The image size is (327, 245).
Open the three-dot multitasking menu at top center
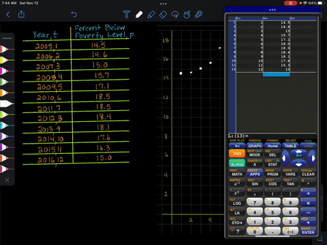pyautogui.click(x=163, y=3)
